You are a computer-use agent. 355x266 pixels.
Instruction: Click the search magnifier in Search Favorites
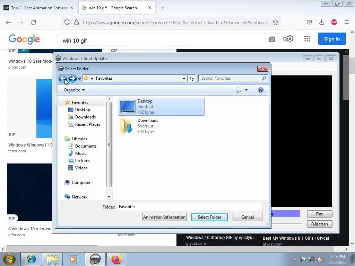[x=264, y=78]
